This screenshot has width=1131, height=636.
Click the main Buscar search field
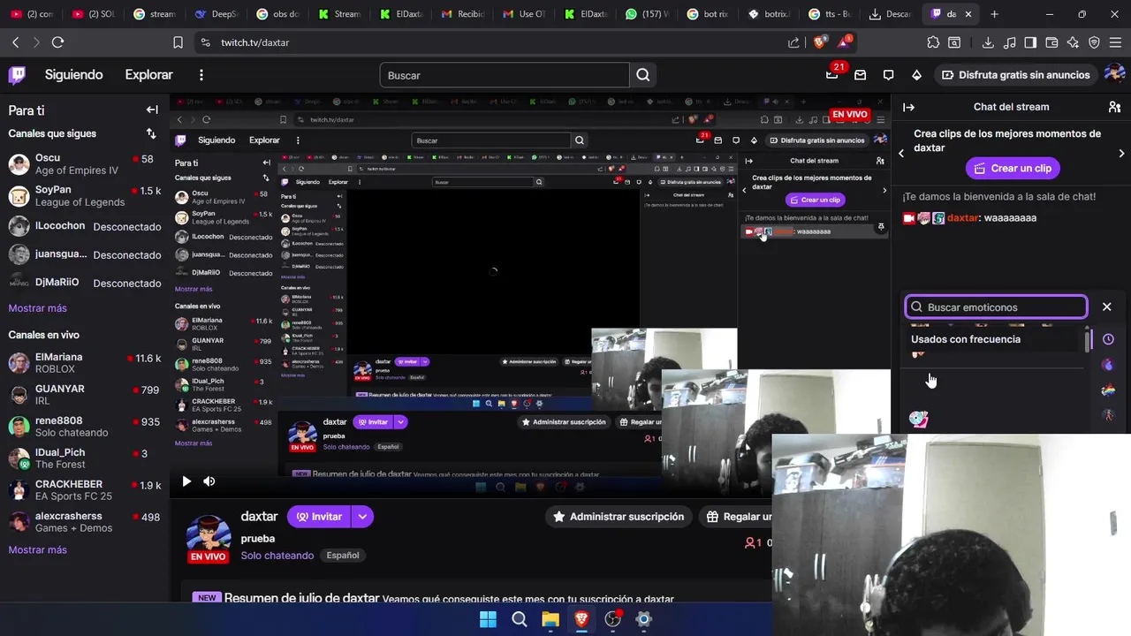click(x=505, y=75)
